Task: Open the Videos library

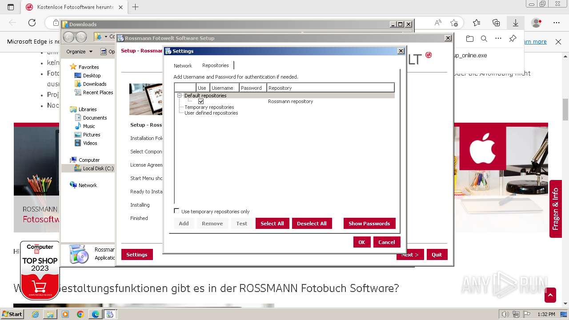Action: point(90,143)
